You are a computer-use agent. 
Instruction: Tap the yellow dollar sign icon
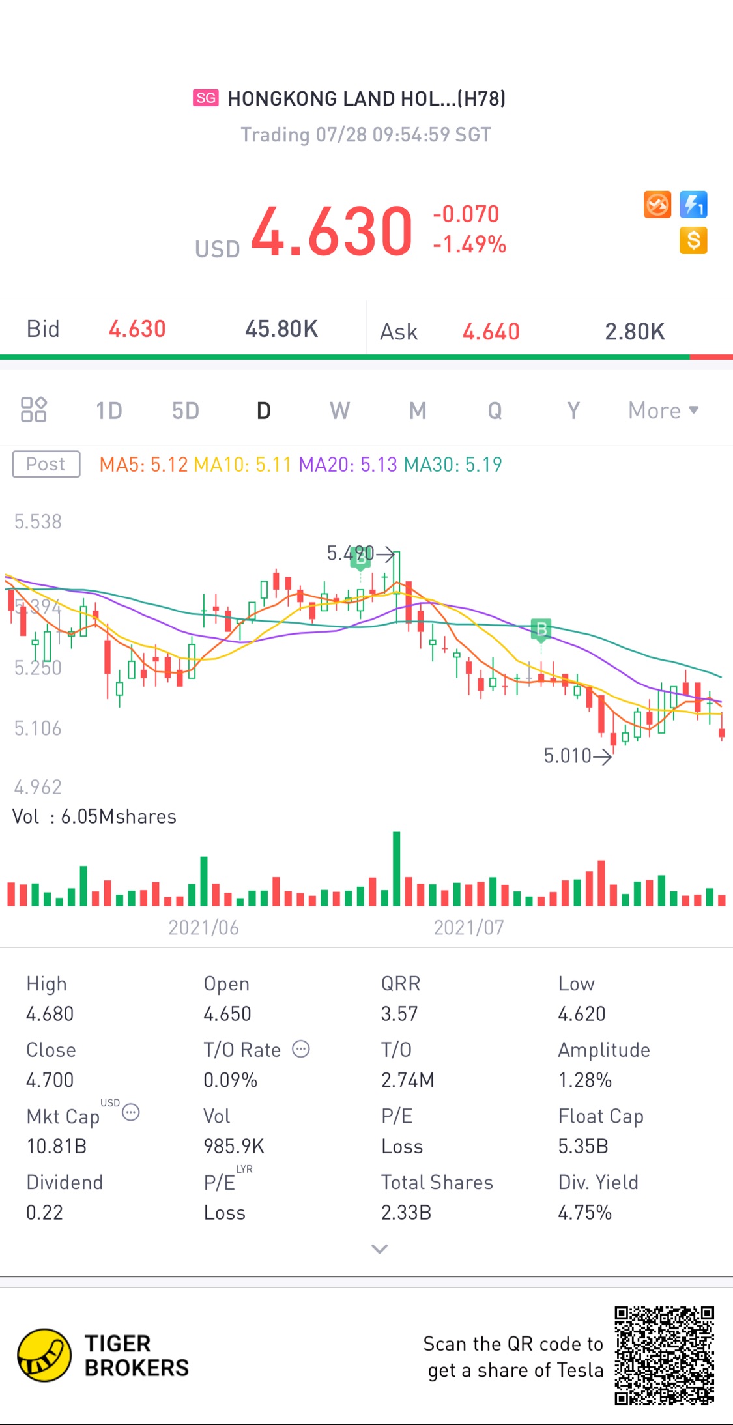coord(693,240)
